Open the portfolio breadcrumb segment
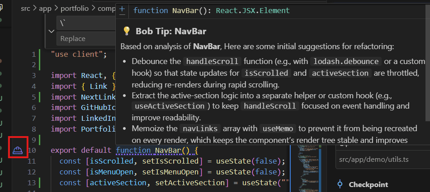The width and height of the screenshot is (430, 192). pos(75,9)
